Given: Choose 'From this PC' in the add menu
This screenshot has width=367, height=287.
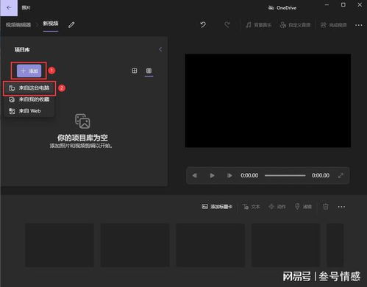Looking at the screenshot, I should (x=29, y=88).
